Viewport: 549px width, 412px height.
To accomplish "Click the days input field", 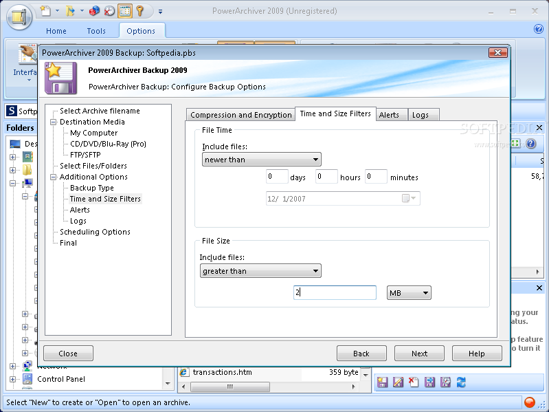I will (277, 177).
